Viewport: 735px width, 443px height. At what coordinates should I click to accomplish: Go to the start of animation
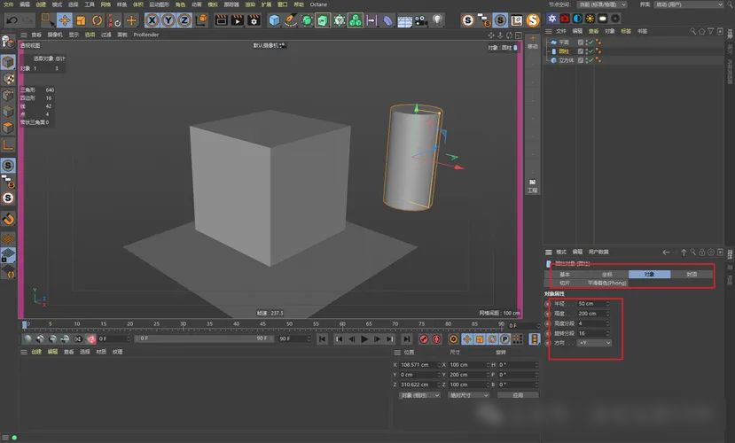click(x=322, y=339)
